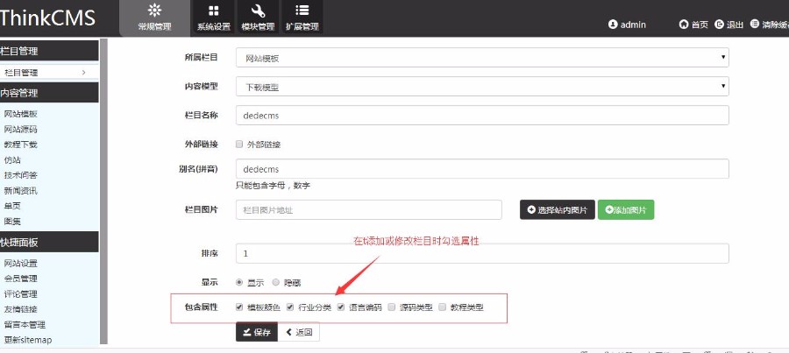Open 会员管理 in the sidebar

click(x=21, y=279)
